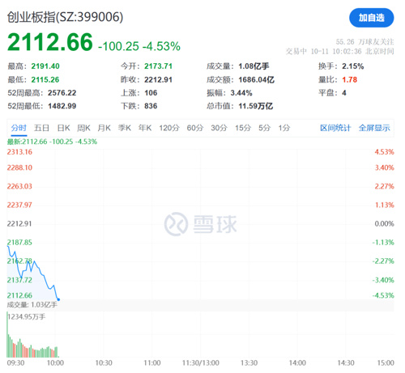This screenshot has height=373, width=405.
Task: Choose the 30分 interval tab
Action: [x=219, y=128]
